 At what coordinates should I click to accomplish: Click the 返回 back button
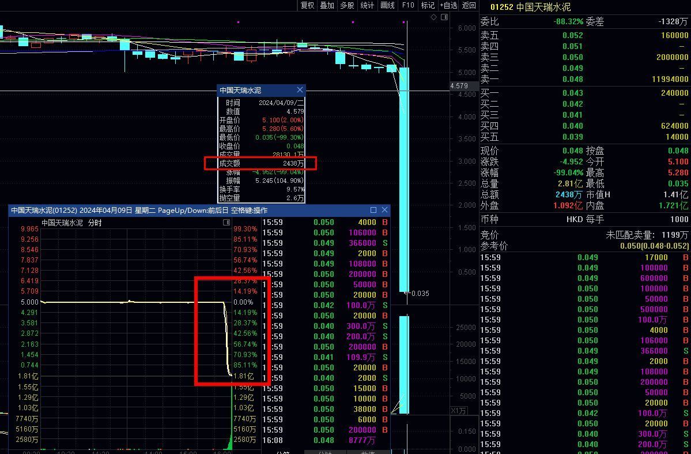(469, 5)
